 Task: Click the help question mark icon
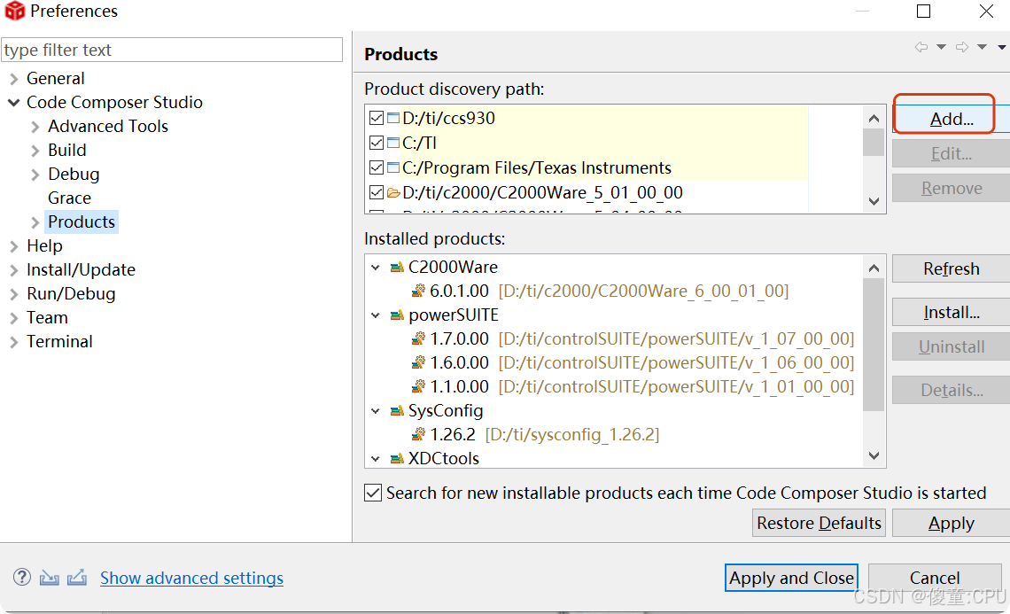tap(22, 578)
